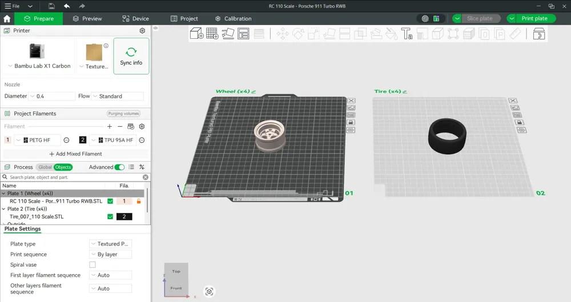Open the PETG HF filament dropdown

(37, 140)
